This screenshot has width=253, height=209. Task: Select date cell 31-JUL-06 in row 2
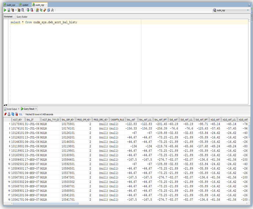click(32, 128)
